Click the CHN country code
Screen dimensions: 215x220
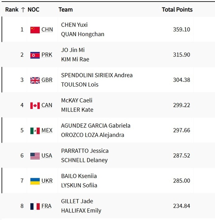(x=47, y=30)
